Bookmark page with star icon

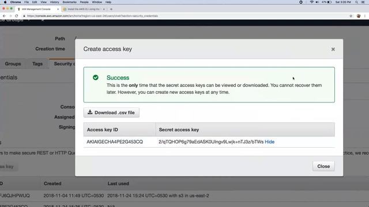(x=351, y=16)
